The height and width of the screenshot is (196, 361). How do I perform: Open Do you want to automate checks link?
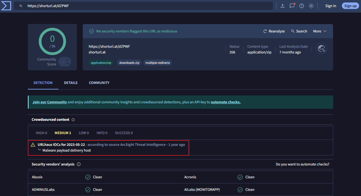303,164
